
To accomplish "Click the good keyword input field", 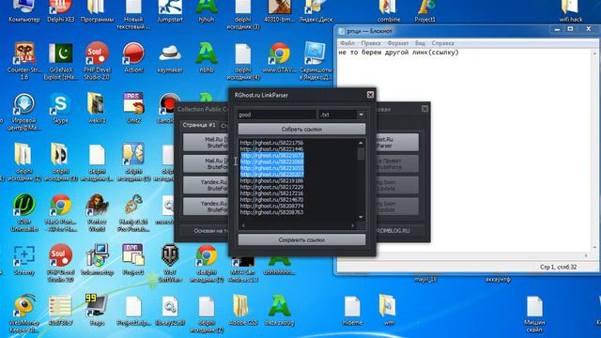I will click(277, 115).
